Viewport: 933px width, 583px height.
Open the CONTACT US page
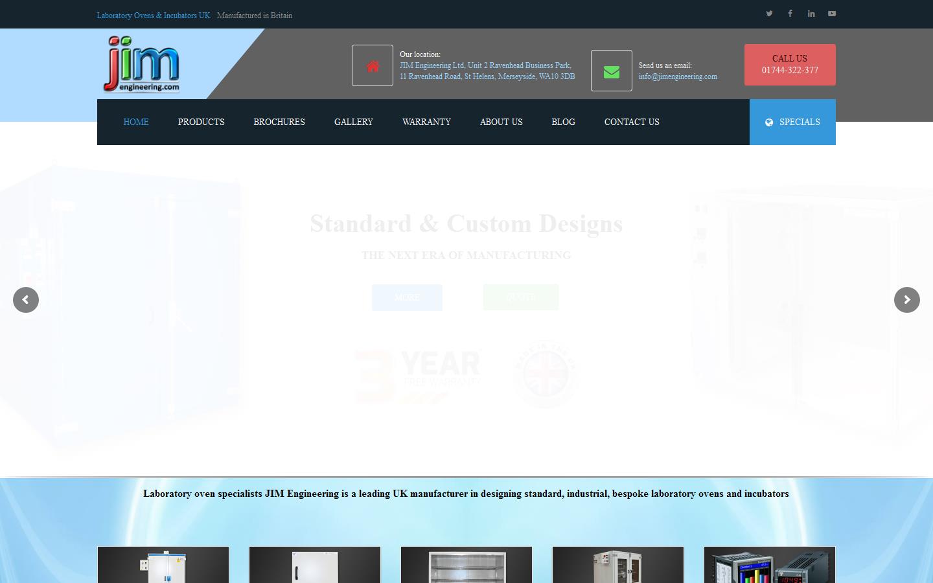tap(632, 122)
